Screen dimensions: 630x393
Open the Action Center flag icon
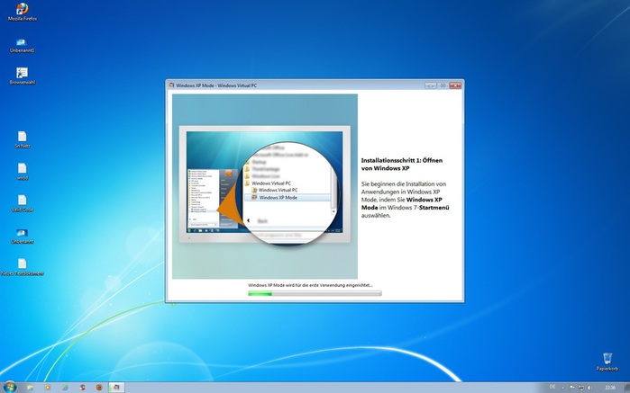[572, 388]
